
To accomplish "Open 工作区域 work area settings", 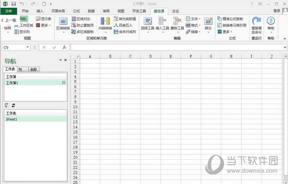I will pos(24,25).
